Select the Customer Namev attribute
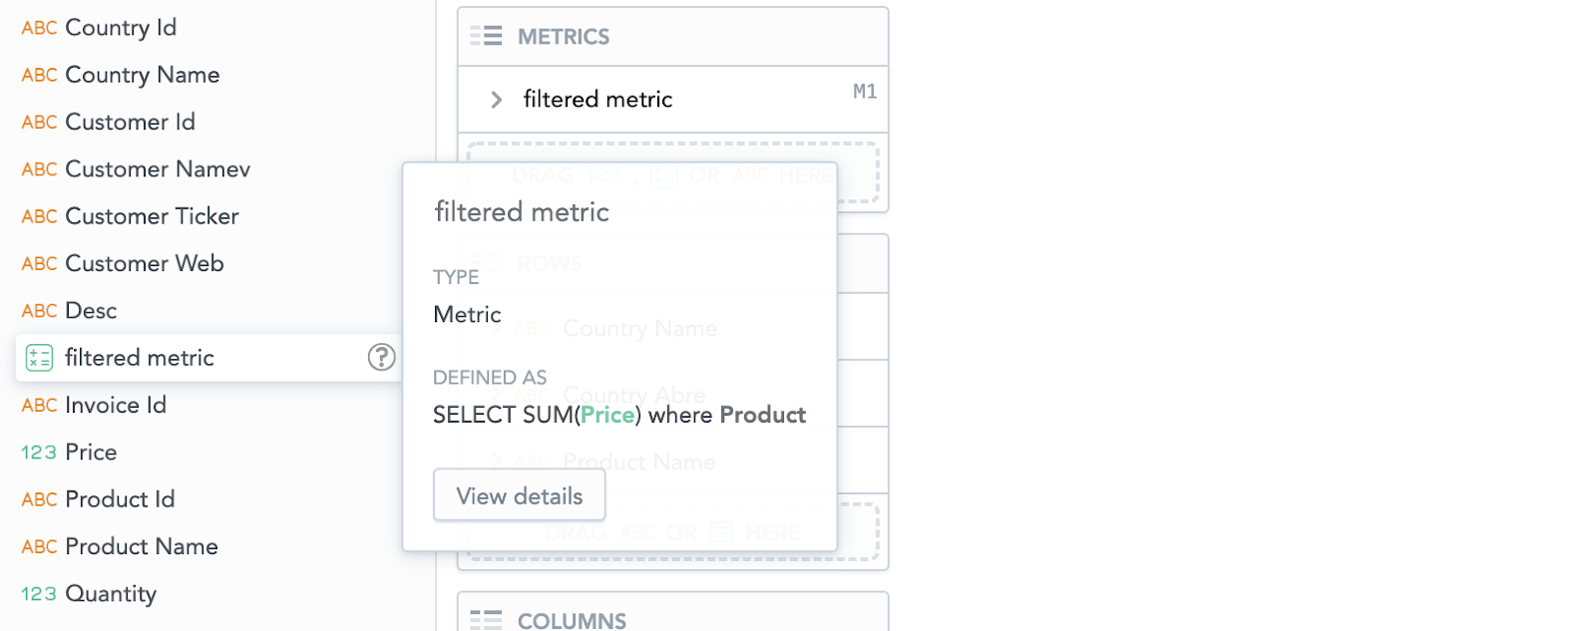 coord(157,169)
